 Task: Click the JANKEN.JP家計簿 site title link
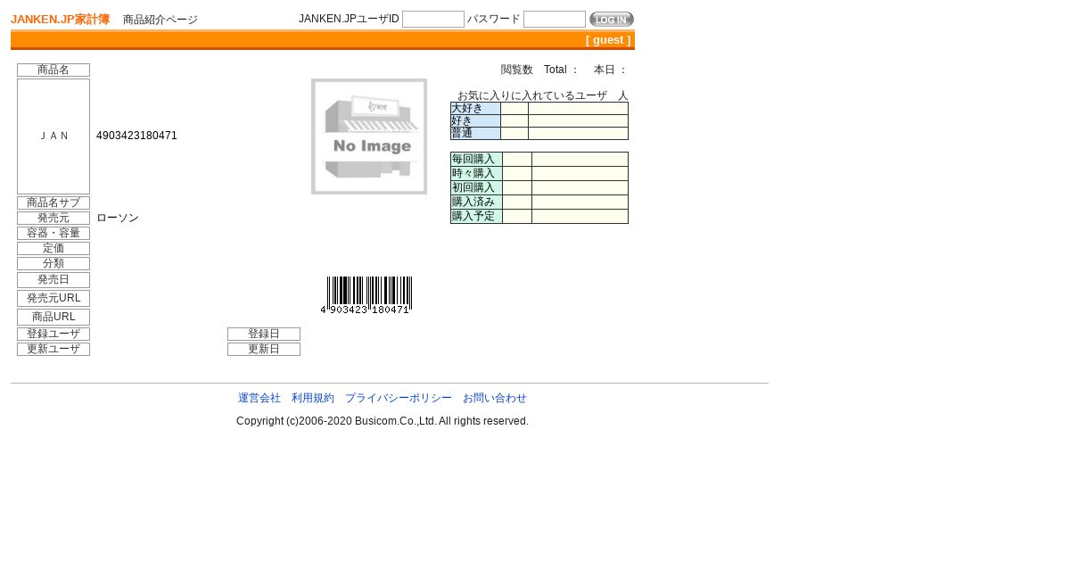click(x=60, y=20)
